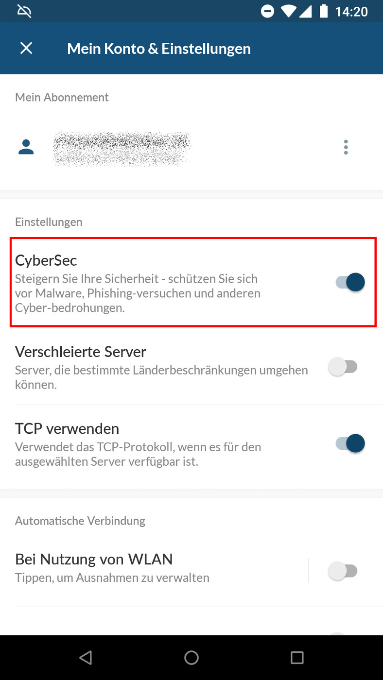Open the three-dot account options menu
The height and width of the screenshot is (680, 383).
(x=346, y=147)
